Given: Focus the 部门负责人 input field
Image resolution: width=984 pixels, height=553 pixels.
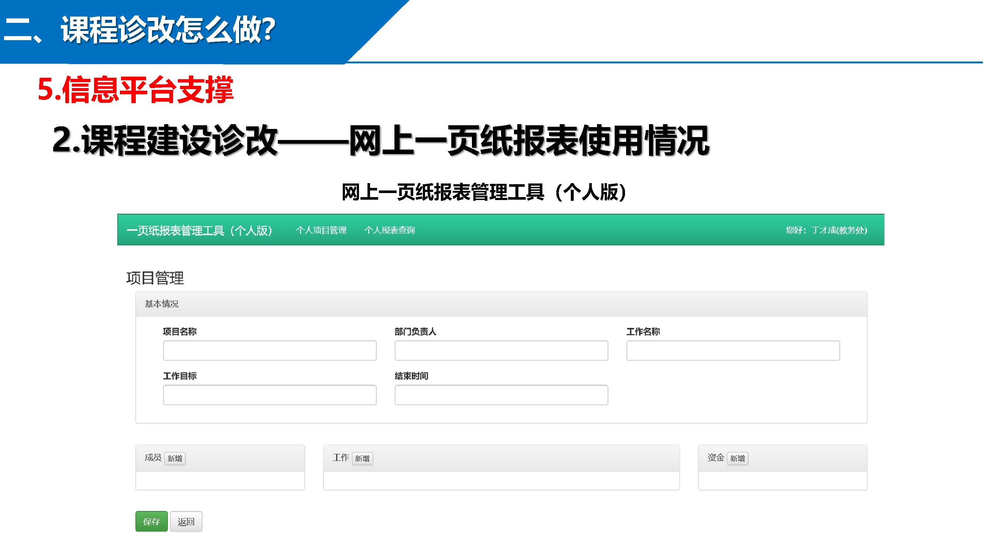Looking at the screenshot, I should coord(501,351).
